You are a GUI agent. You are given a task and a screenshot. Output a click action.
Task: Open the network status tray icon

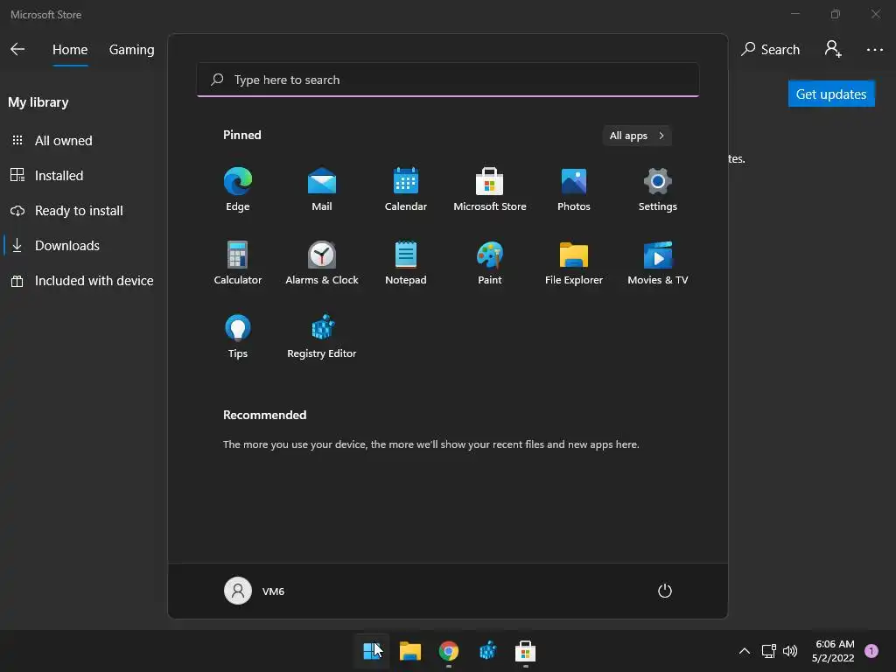click(x=769, y=651)
